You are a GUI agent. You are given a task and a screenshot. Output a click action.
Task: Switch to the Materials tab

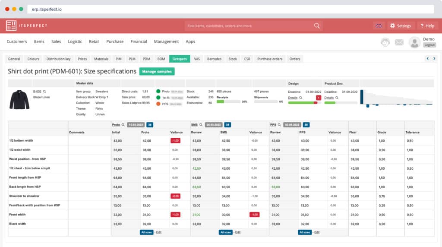tap(101, 59)
